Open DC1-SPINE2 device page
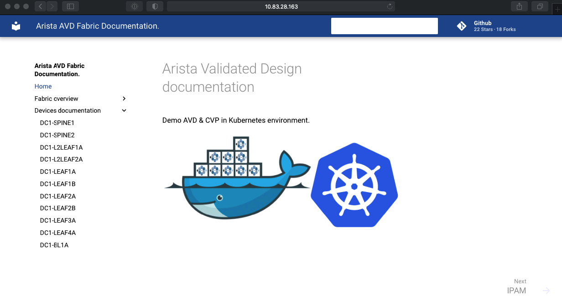Image resolution: width=562 pixels, height=302 pixels. pos(57,135)
